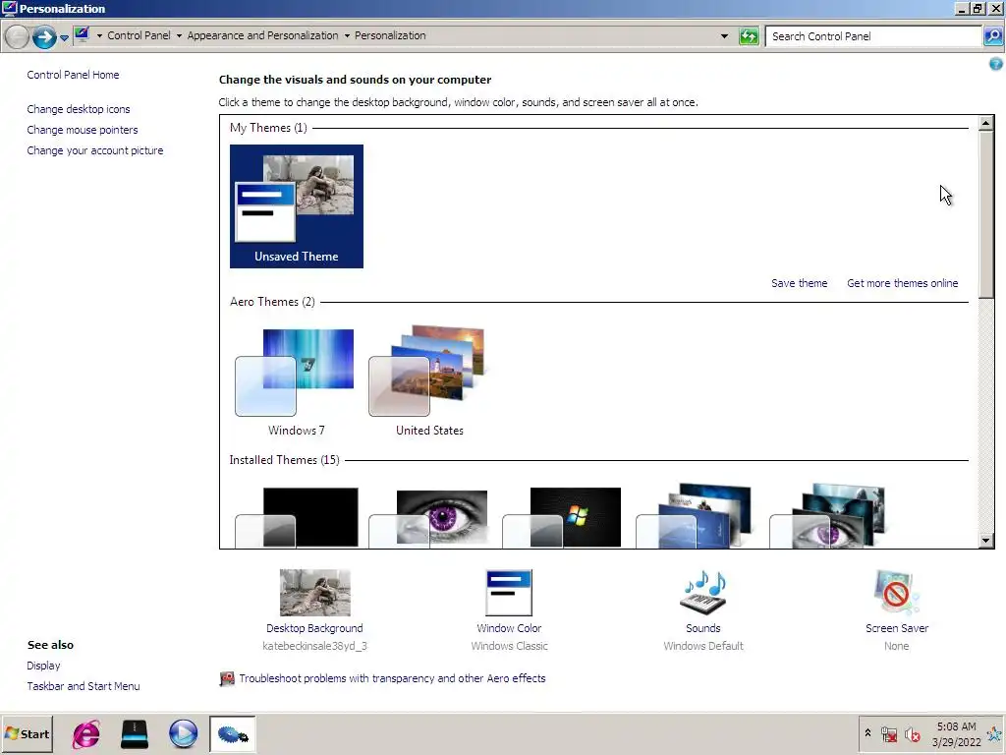Select Personalization breadcrumb
Image resolution: width=1006 pixels, height=755 pixels.
point(390,36)
